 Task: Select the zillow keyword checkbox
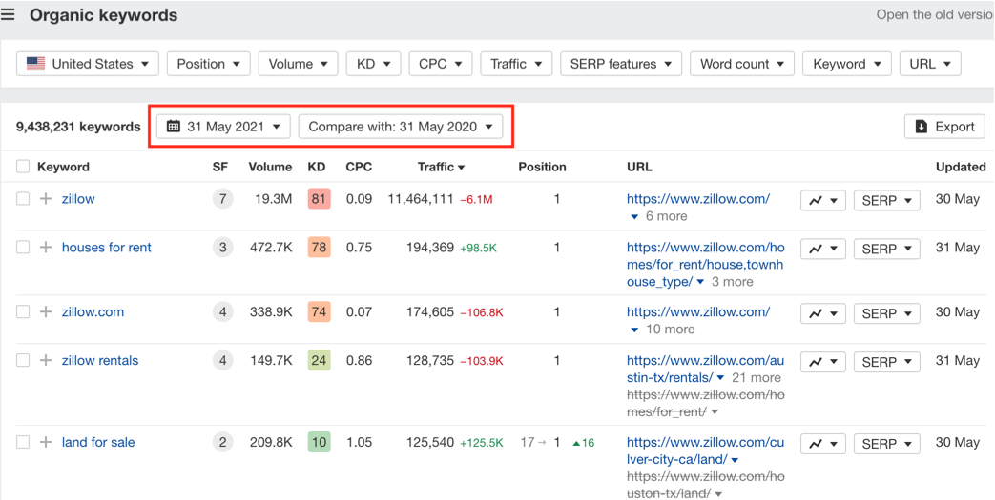pyautogui.click(x=23, y=199)
